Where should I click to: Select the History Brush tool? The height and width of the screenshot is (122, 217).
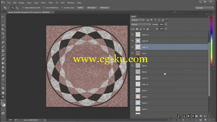click(3, 55)
